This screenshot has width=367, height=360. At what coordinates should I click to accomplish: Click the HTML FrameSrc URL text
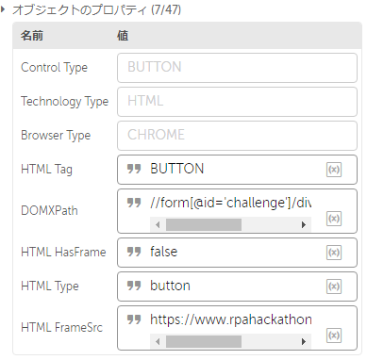231,319
